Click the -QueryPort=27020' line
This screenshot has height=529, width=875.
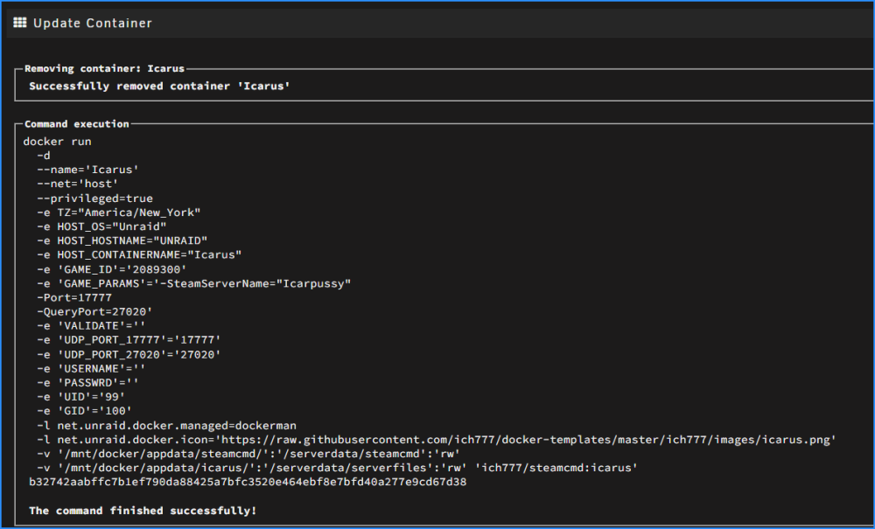click(x=94, y=311)
